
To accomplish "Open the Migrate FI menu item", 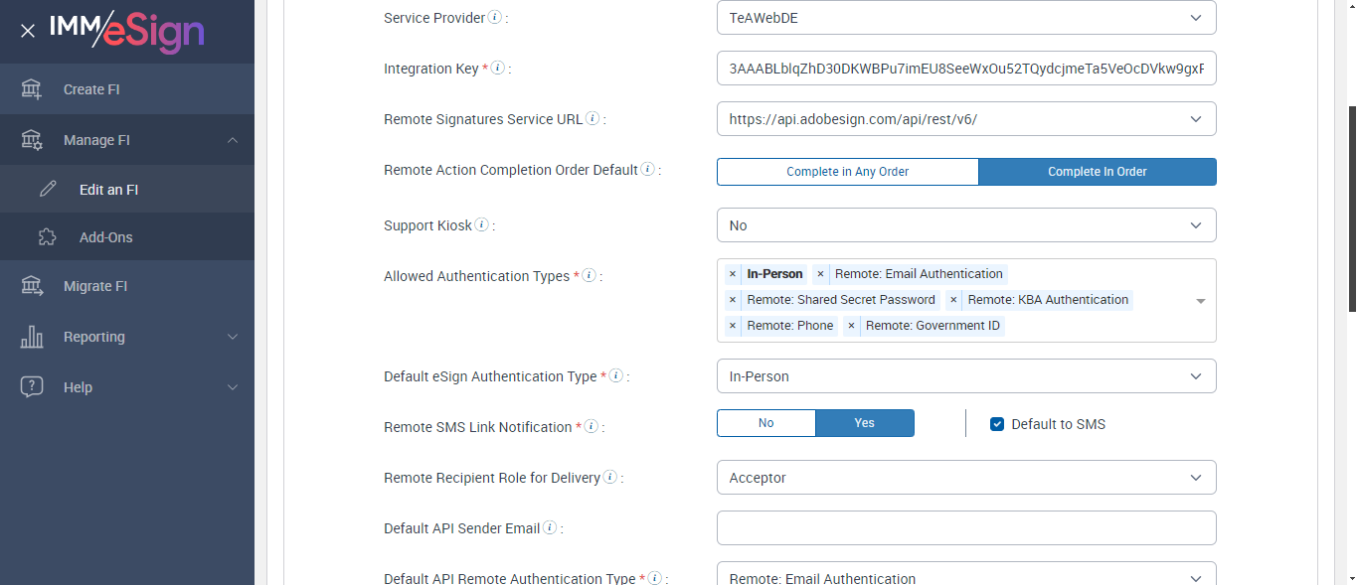I will [x=95, y=286].
